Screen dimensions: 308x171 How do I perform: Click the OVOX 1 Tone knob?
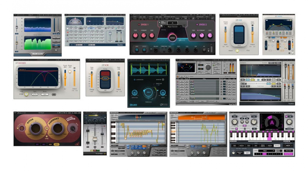tap(136, 35)
